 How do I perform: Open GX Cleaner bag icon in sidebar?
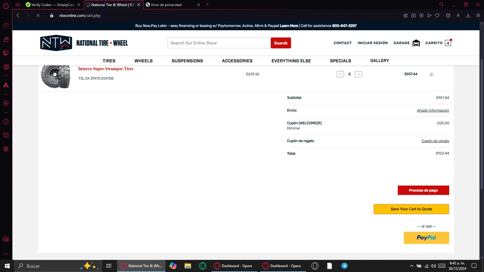(x=6, y=39)
